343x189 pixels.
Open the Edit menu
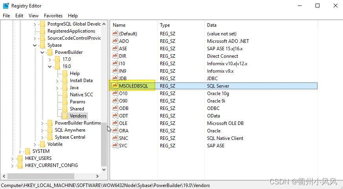coord(19,16)
